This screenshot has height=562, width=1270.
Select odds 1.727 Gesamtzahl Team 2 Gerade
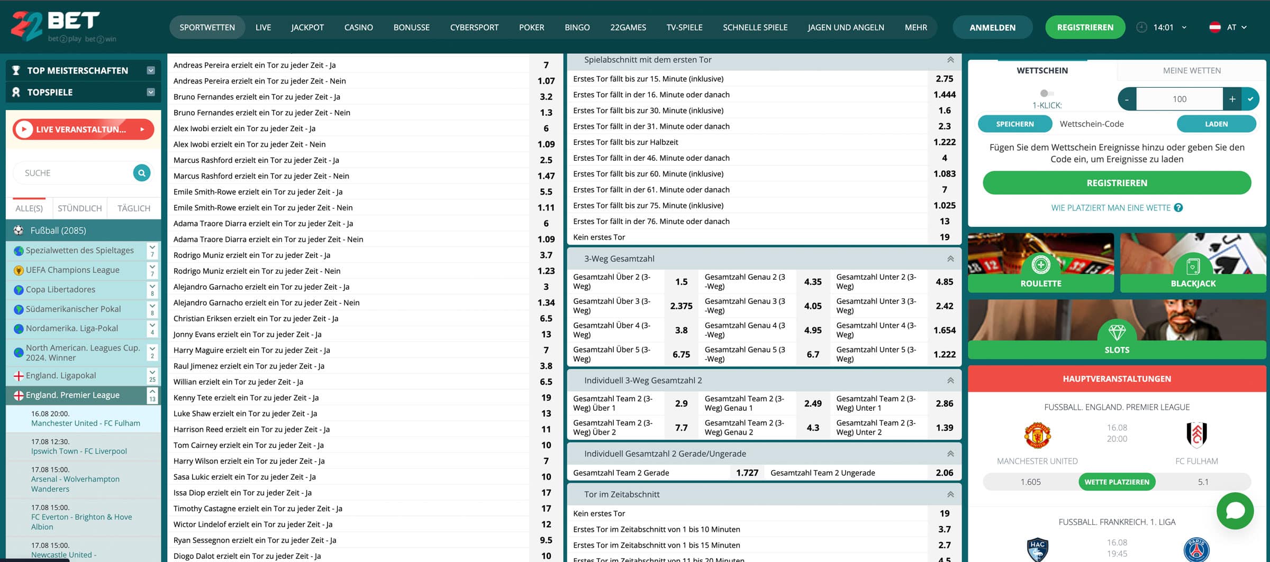[x=747, y=473]
